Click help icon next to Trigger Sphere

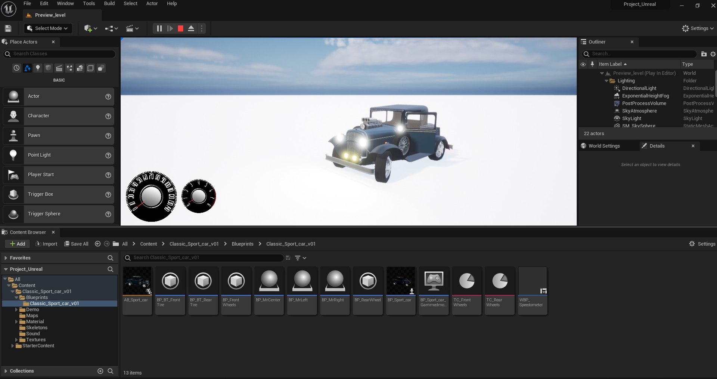(x=108, y=214)
